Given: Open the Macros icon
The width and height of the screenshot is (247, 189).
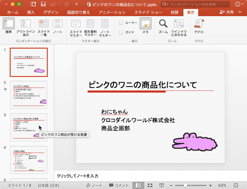Looking at the screenshot, I should coord(199,24).
